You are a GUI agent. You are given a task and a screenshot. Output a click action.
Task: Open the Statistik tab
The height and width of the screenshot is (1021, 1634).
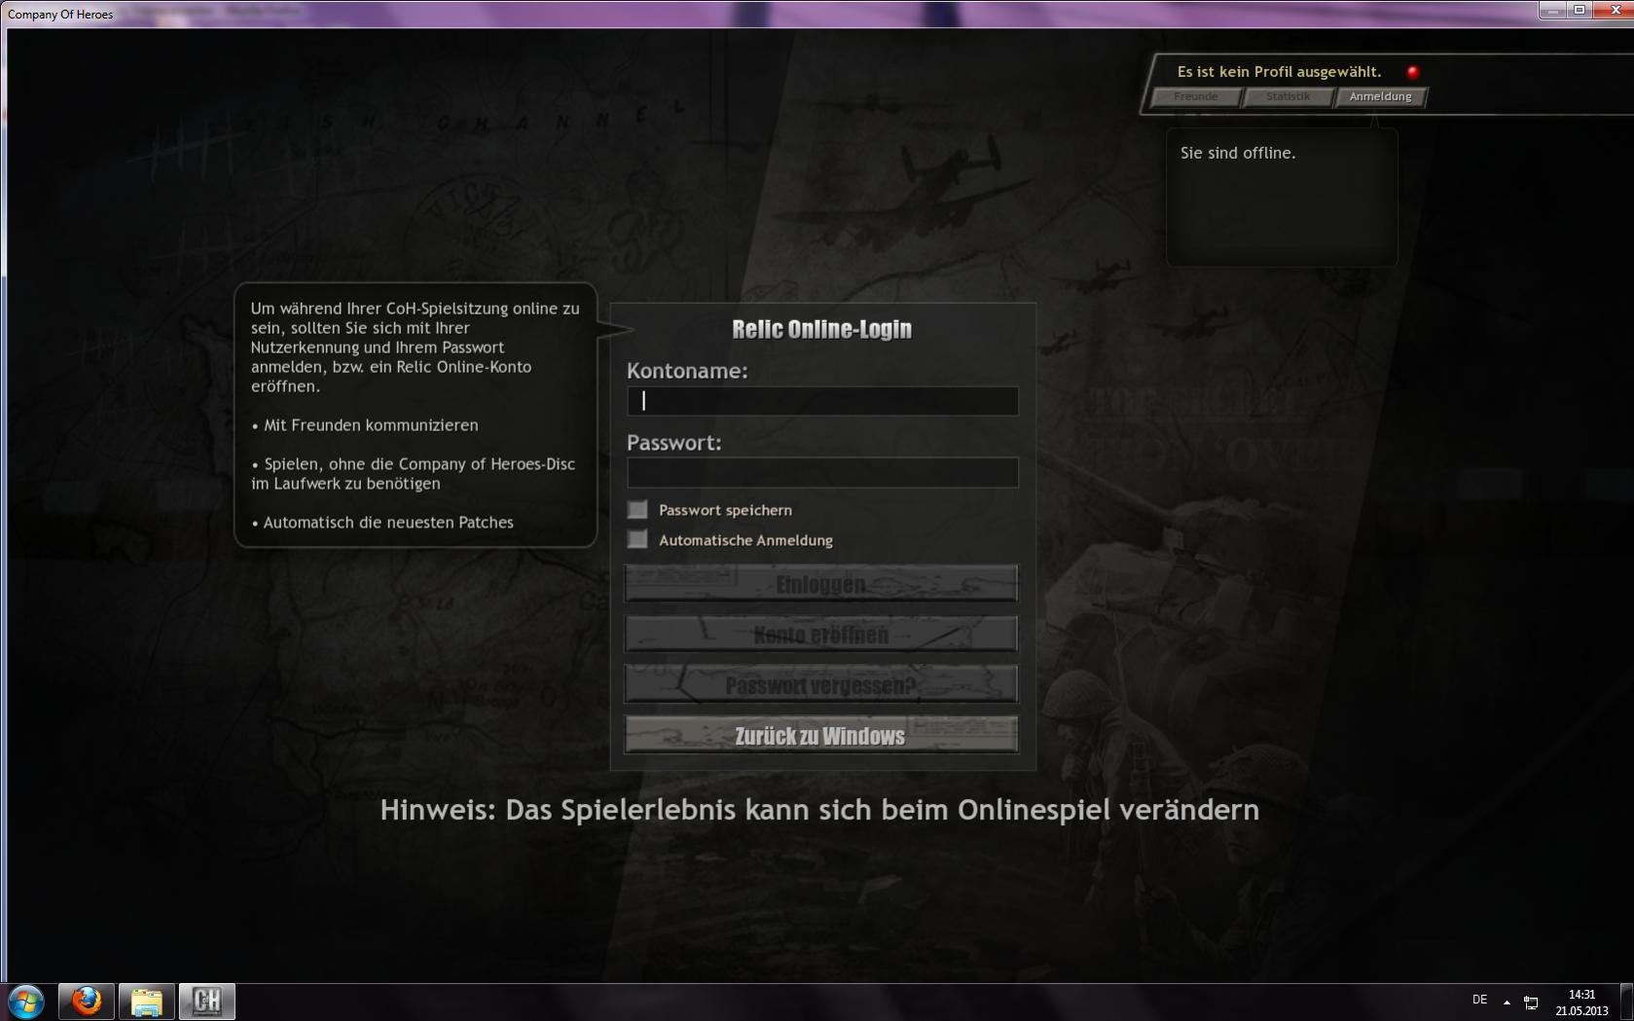[1288, 96]
